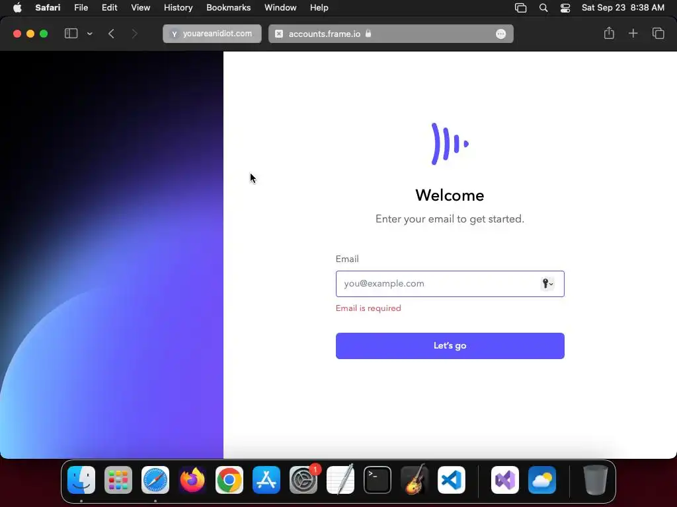The width and height of the screenshot is (677, 507).
Task: Open Finder from the Dock
Action: point(81,480)
